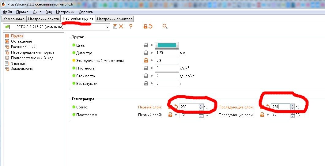Click orange unlock icon for Экструзионный множитель
The width and height of the screenshot is (325, 166).
[146, 61]
